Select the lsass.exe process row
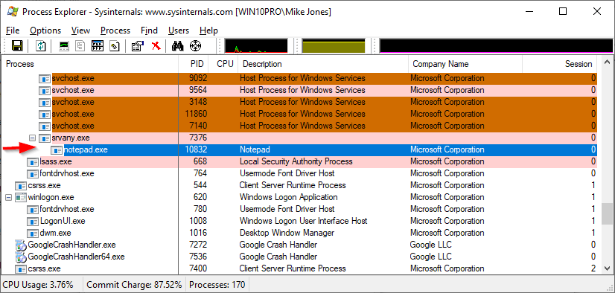Screen dimensions: 615x293 pos(299,162)
